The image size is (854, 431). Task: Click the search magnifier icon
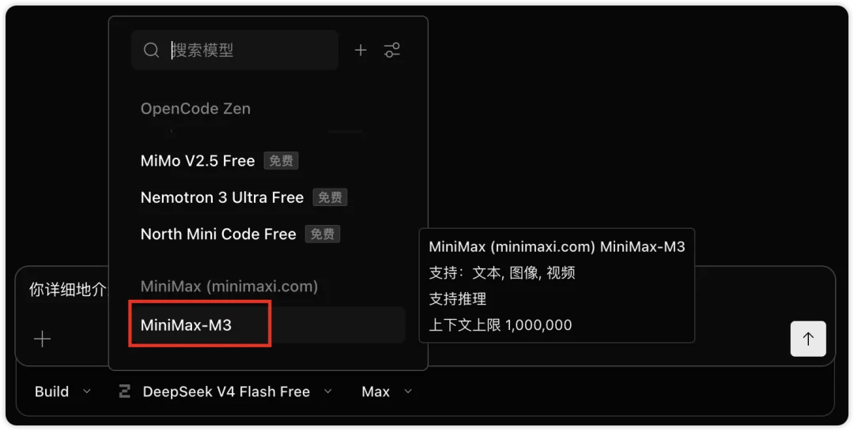click(x=151, y=50)
